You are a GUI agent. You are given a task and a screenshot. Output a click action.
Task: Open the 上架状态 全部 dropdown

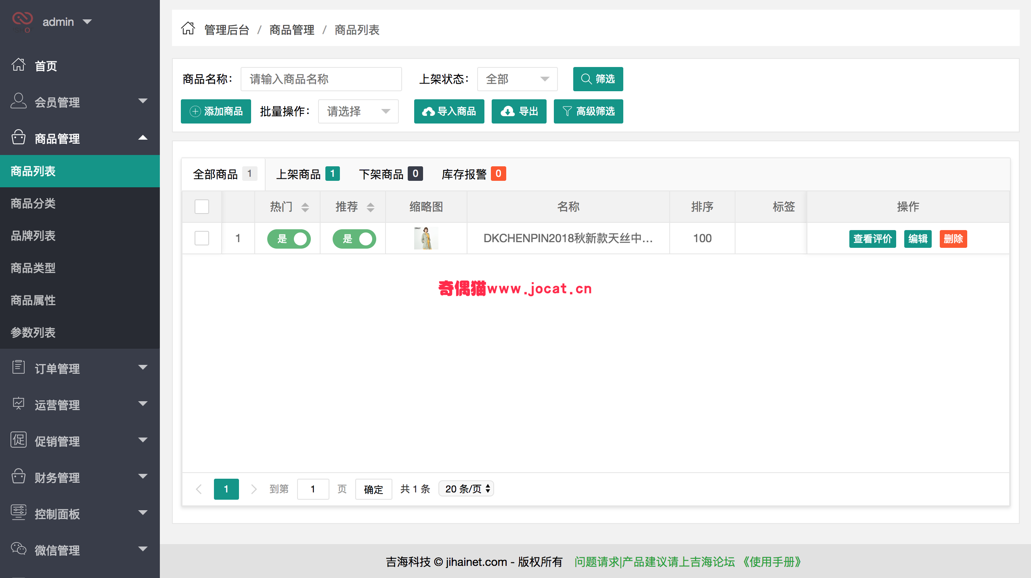point(517,79)
